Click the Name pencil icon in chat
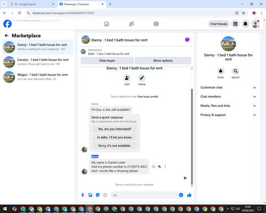 coord(142,78)
